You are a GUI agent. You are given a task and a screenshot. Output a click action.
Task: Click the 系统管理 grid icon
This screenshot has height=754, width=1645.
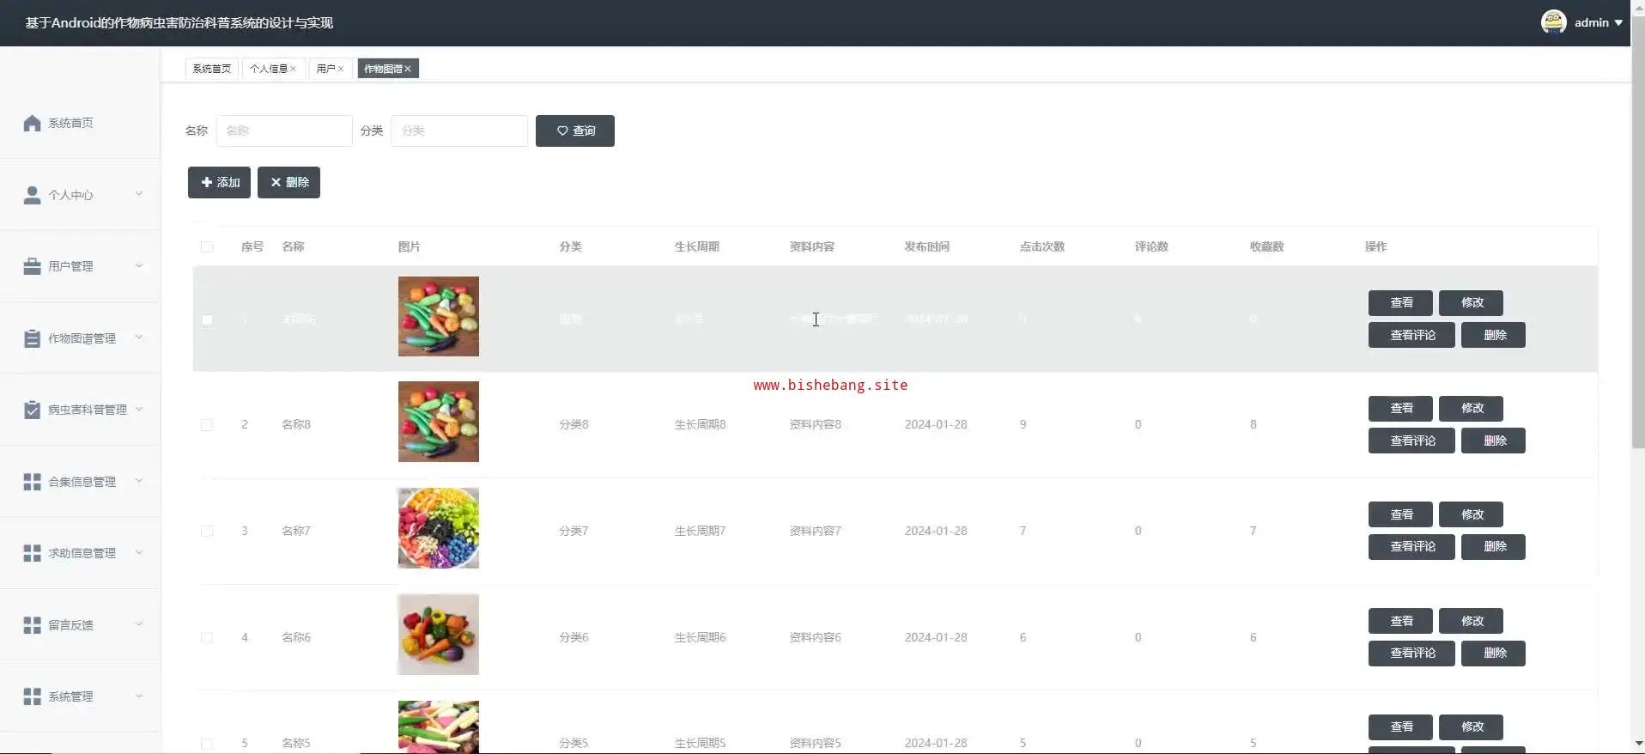(x=32, y=696)
